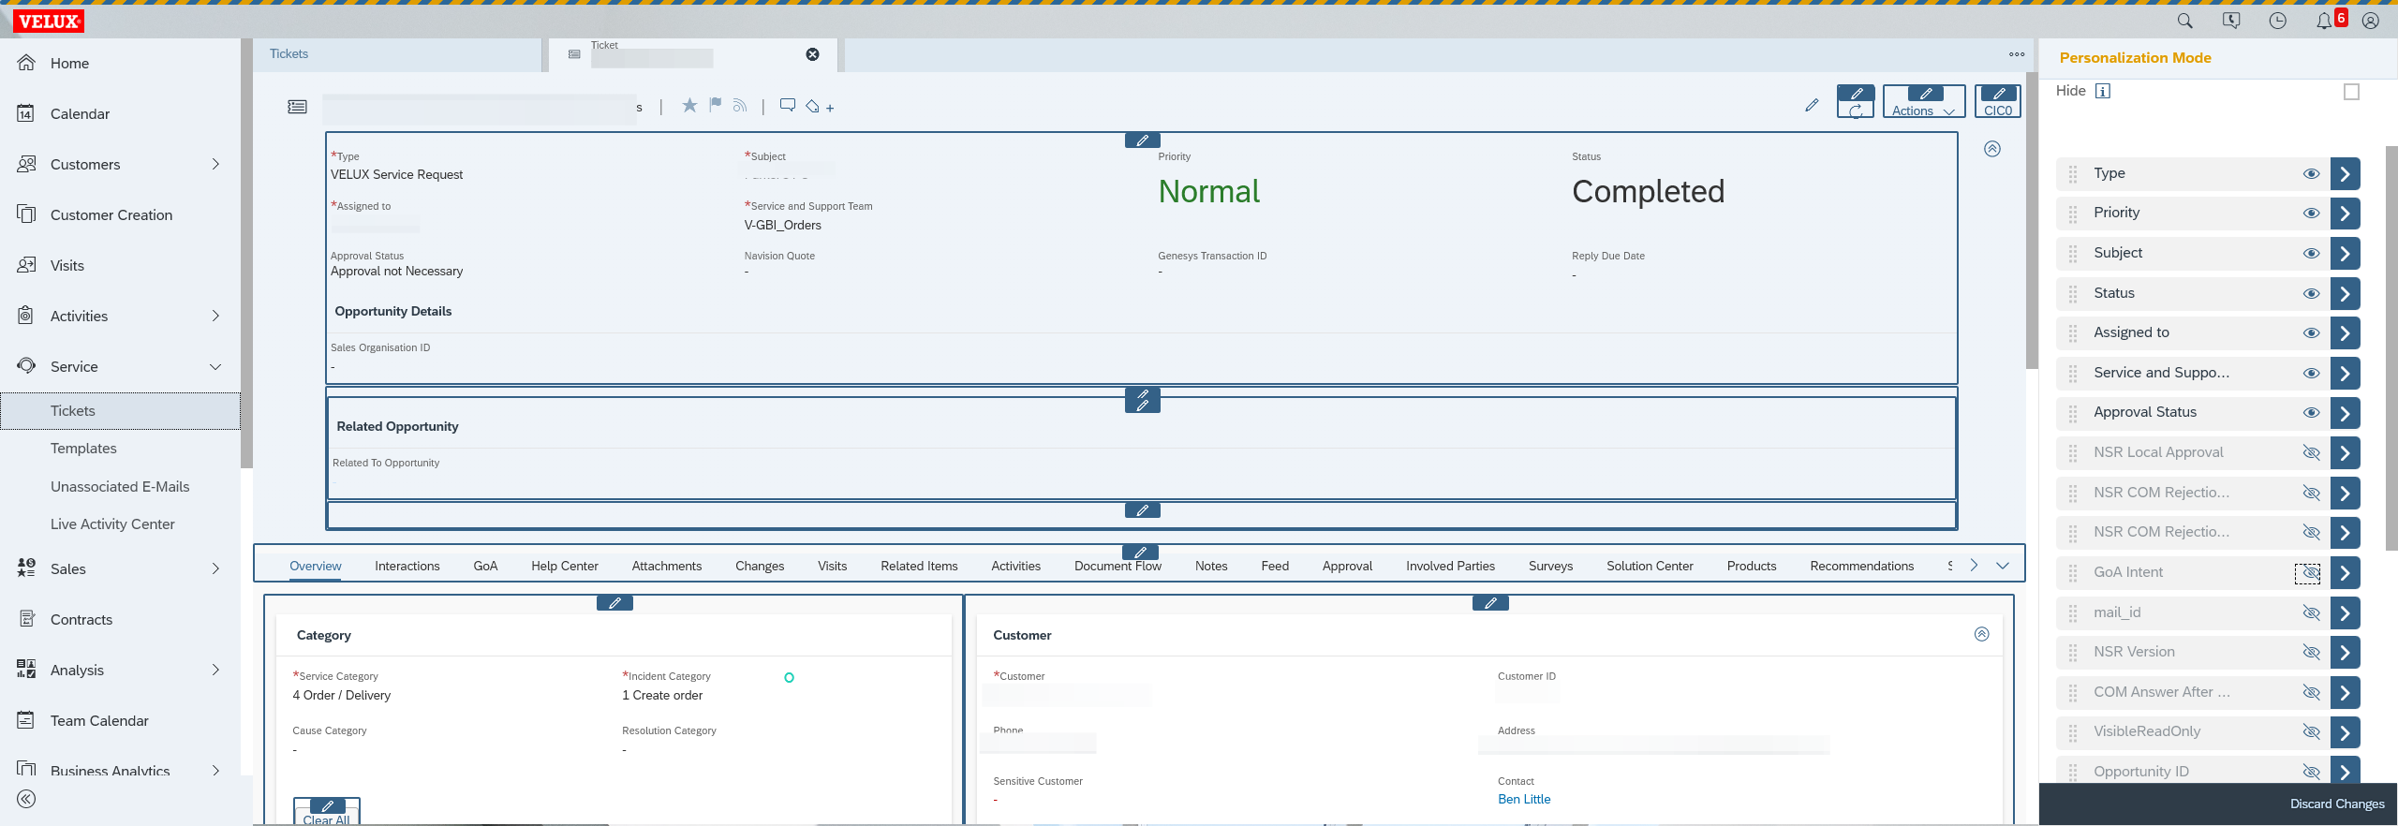Click the Home icon in sidebar
Image resolution: width=2398 pixels, height=826 pixels.
coord(26,63)
